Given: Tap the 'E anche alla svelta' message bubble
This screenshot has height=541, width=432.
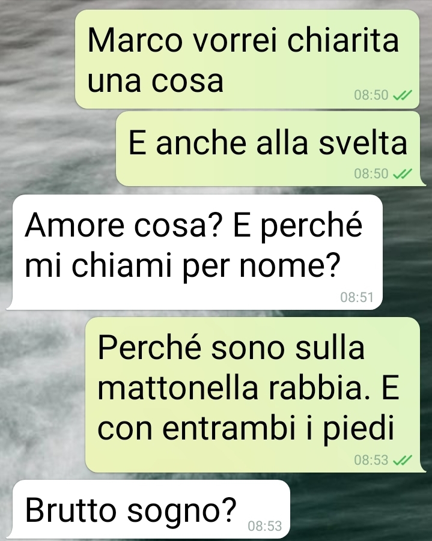Looking at the screenshot, I should click(268, 149).
